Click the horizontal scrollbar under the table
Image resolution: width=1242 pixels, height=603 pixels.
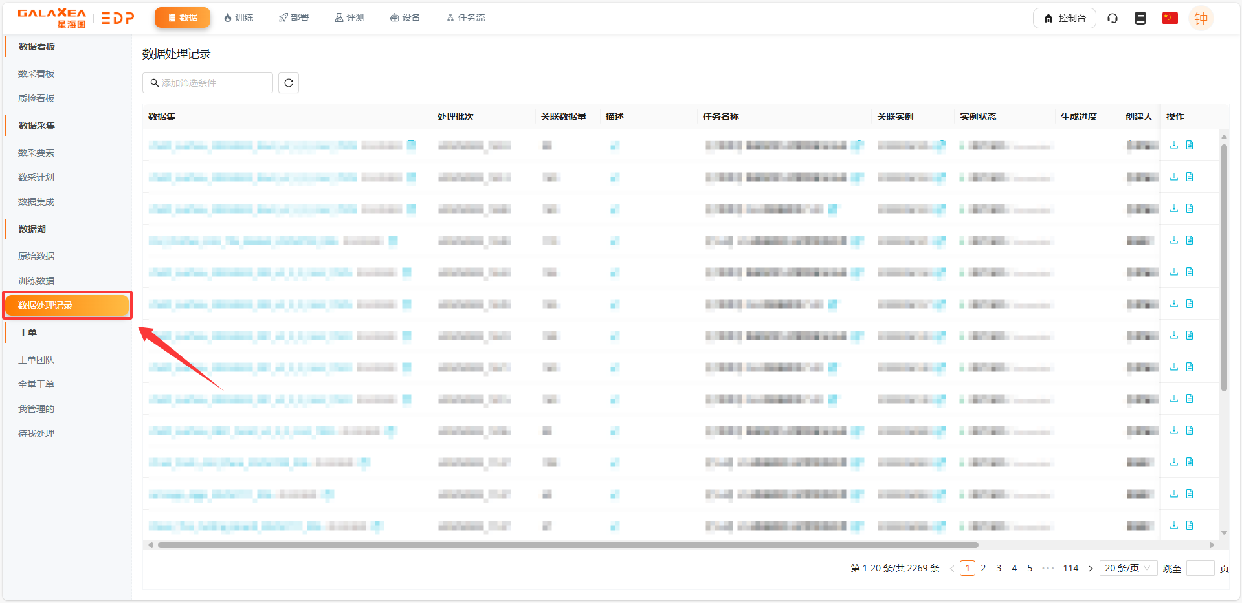pyautogui.click(x=568, y=545)
